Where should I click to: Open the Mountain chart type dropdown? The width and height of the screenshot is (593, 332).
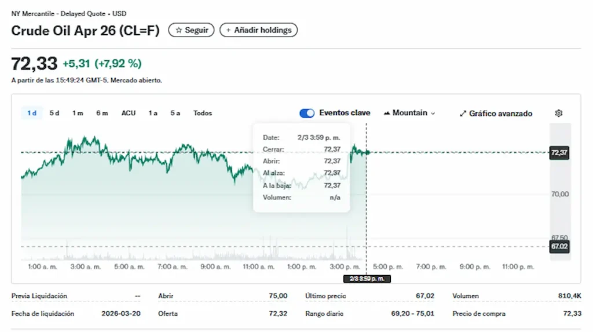tap(409, 113)
